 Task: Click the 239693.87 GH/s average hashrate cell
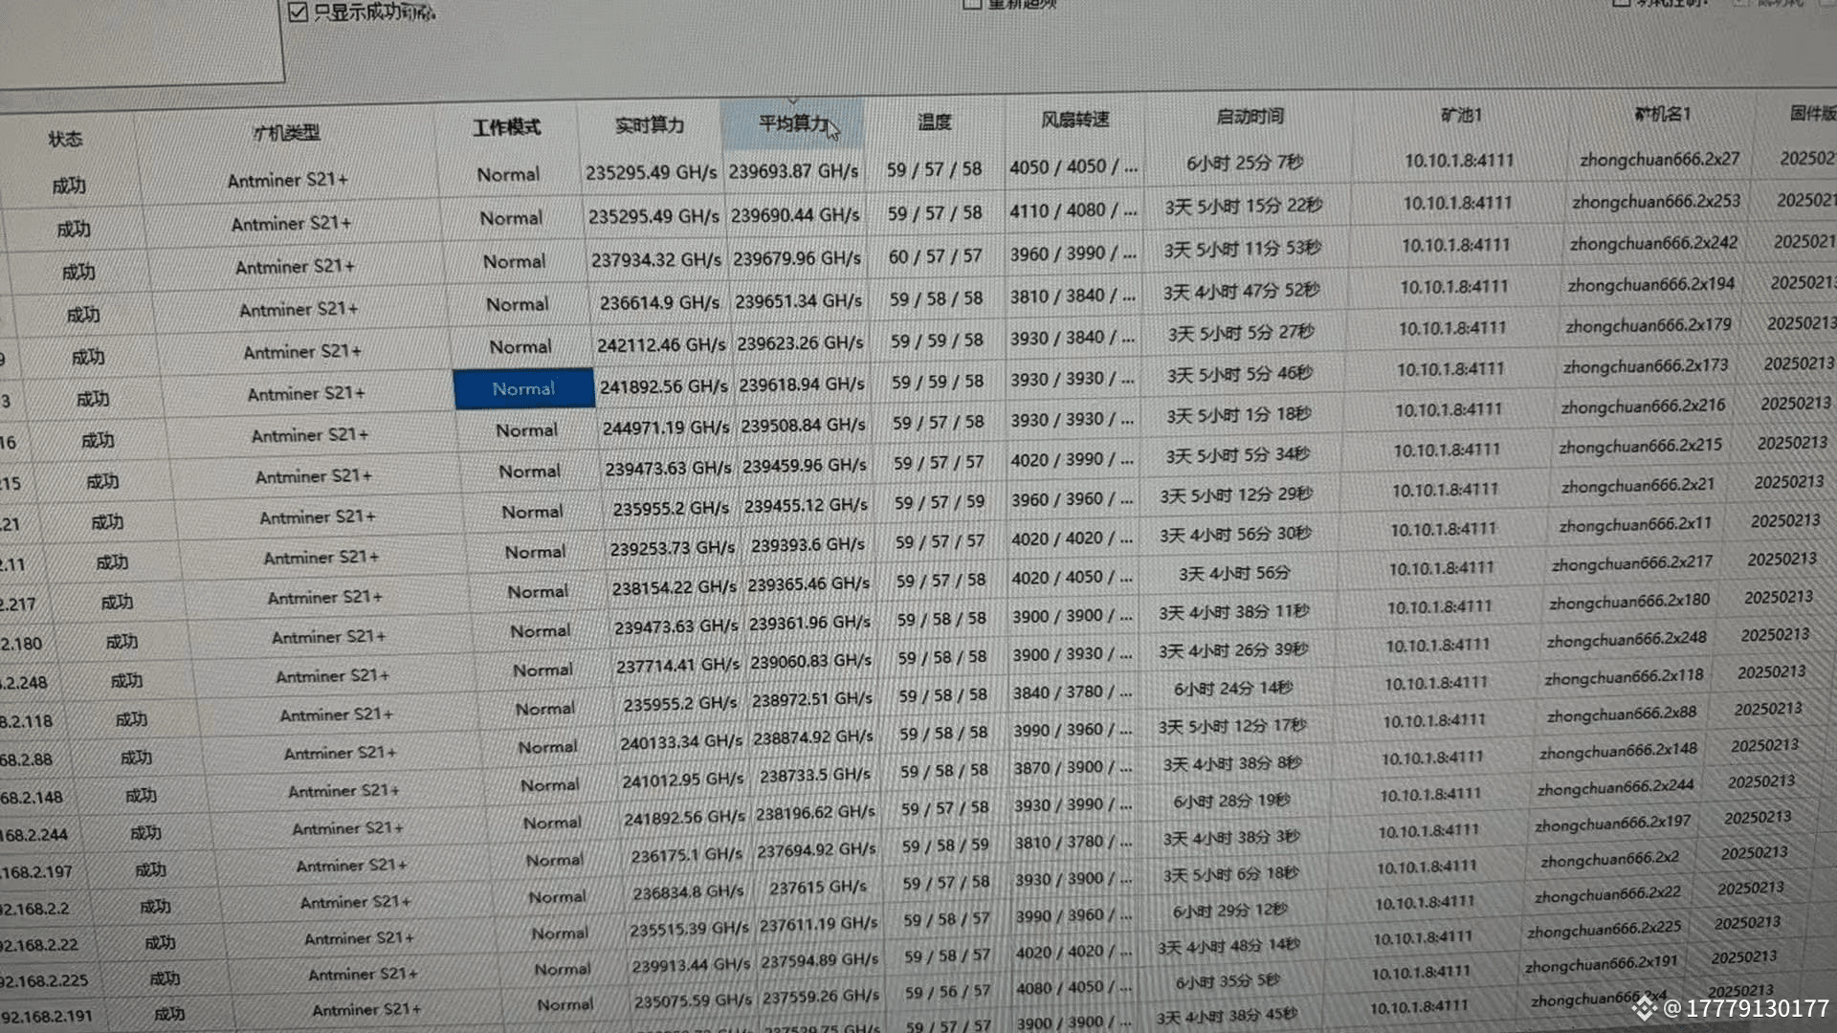tap(793, 171)
